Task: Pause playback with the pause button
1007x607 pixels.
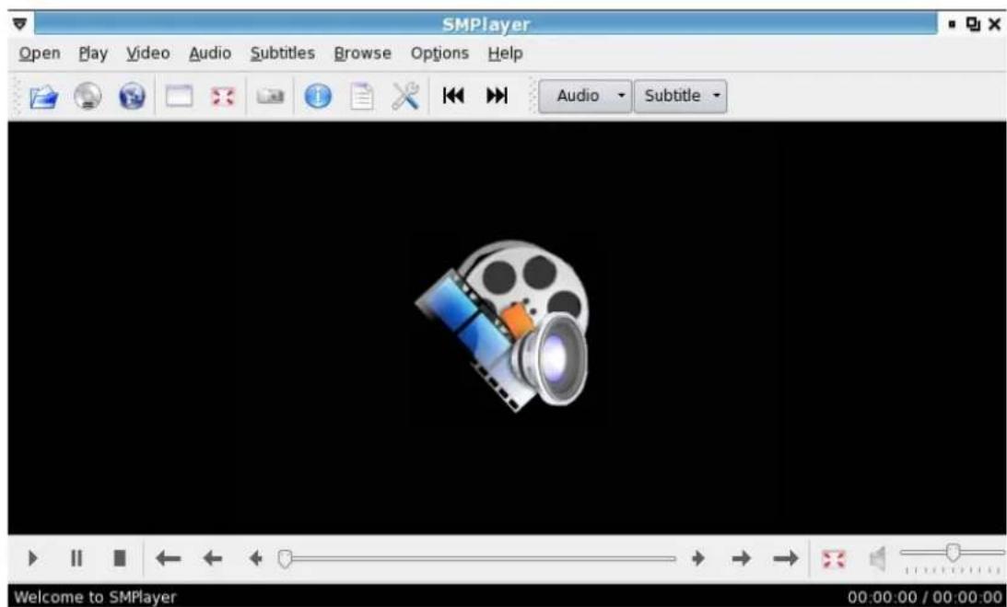Action: [x=76, y=558]
